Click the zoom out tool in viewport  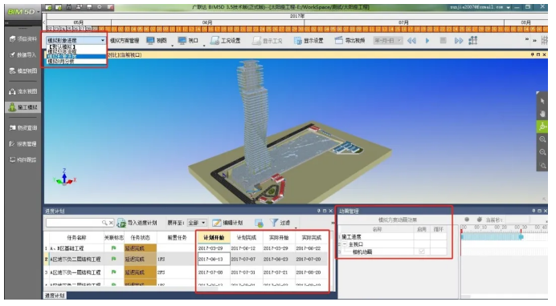[x=542, y=152]
